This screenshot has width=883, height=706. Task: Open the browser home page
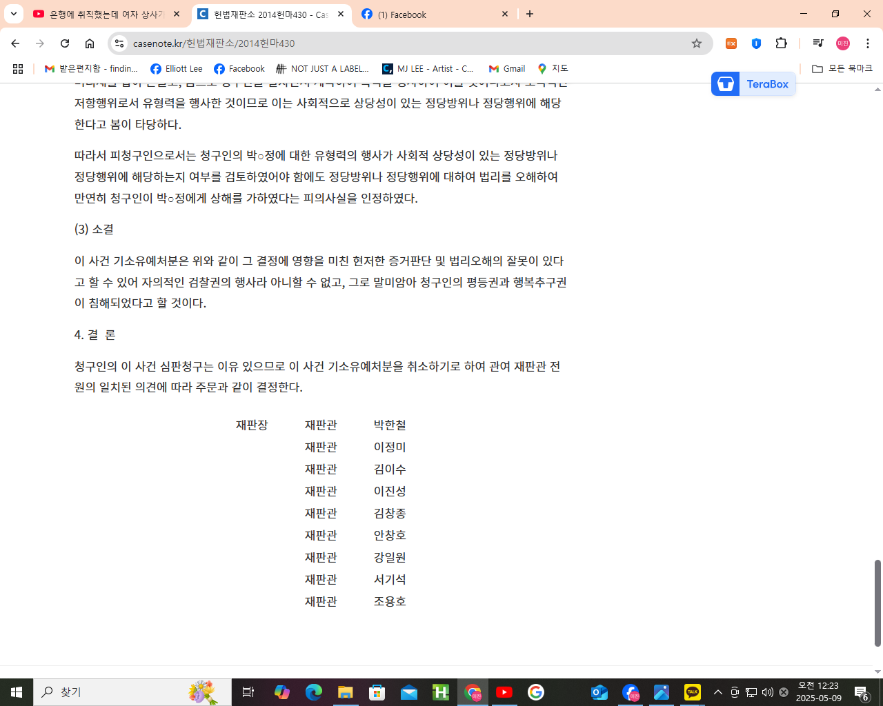(x=90, y=43)
